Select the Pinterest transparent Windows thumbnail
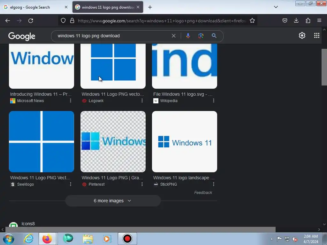The width and height of the screenshot is (327, 245). click(113, 142)
